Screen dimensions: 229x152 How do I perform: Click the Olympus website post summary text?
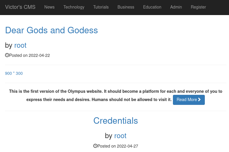click(116, 95)
